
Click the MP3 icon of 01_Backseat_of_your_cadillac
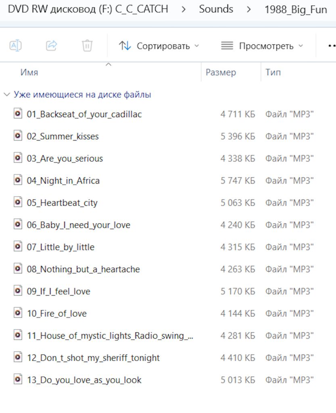point(18,114)
